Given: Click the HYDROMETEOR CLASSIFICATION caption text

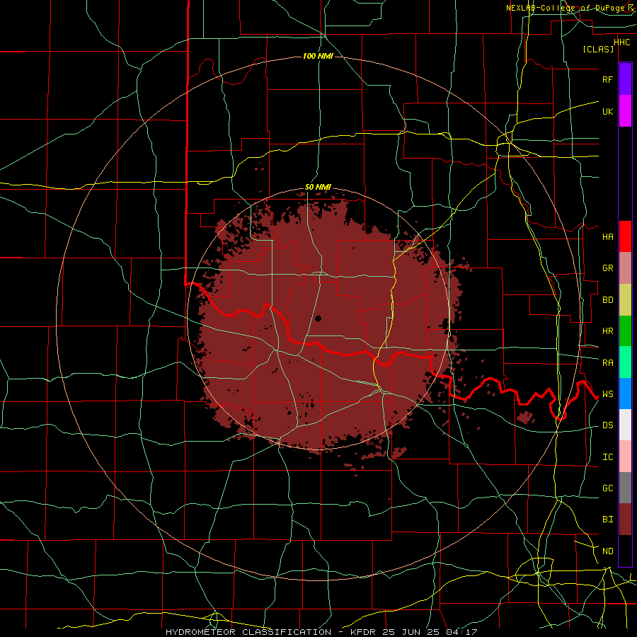Looking at the screenshot, I should 248,632.
